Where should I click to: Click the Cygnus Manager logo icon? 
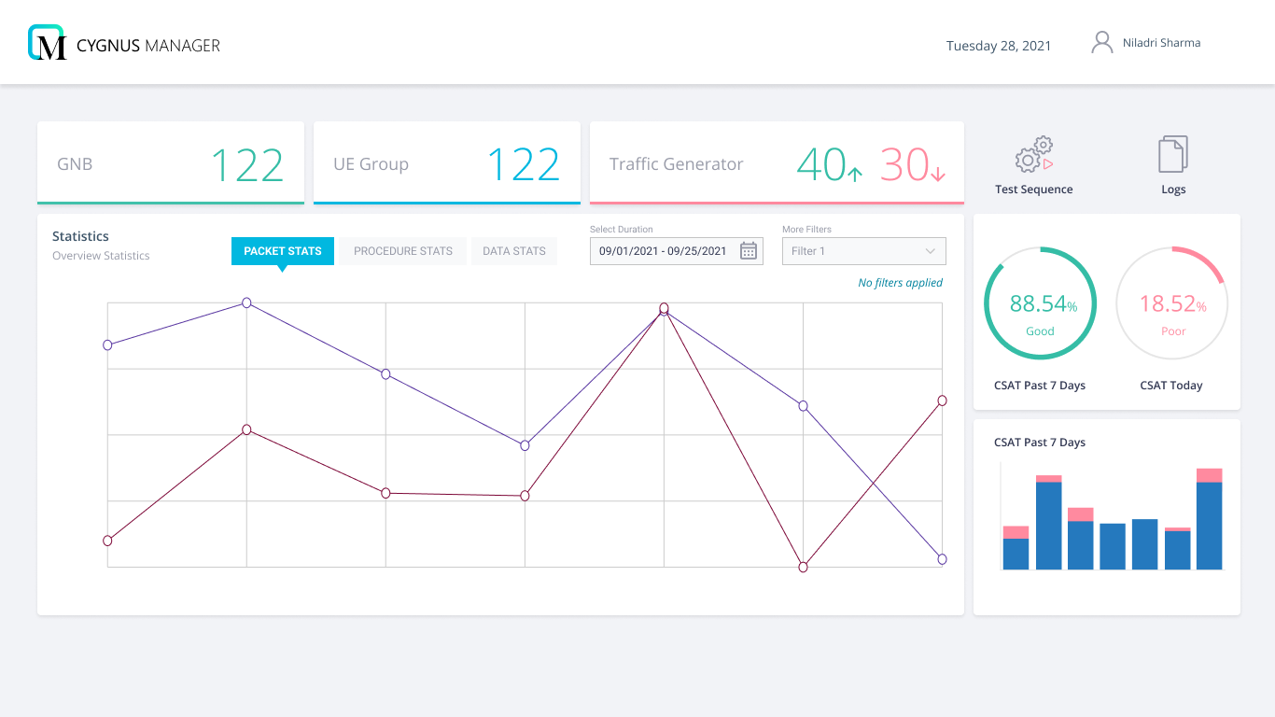pyautogui.click(x=48, y=43)
